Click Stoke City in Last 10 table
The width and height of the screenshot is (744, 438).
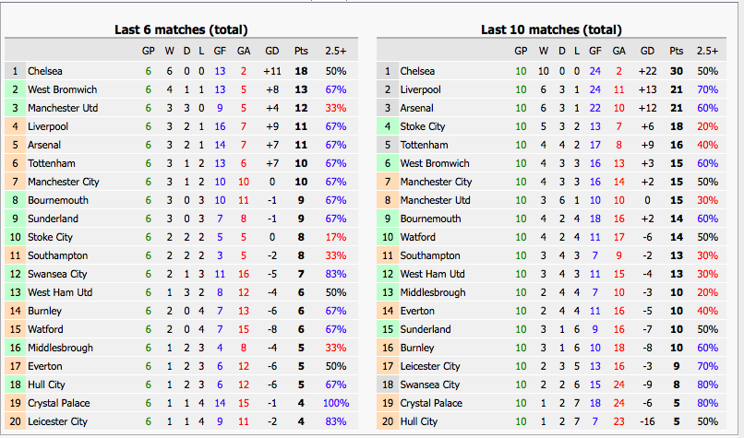tap(422, 126)
